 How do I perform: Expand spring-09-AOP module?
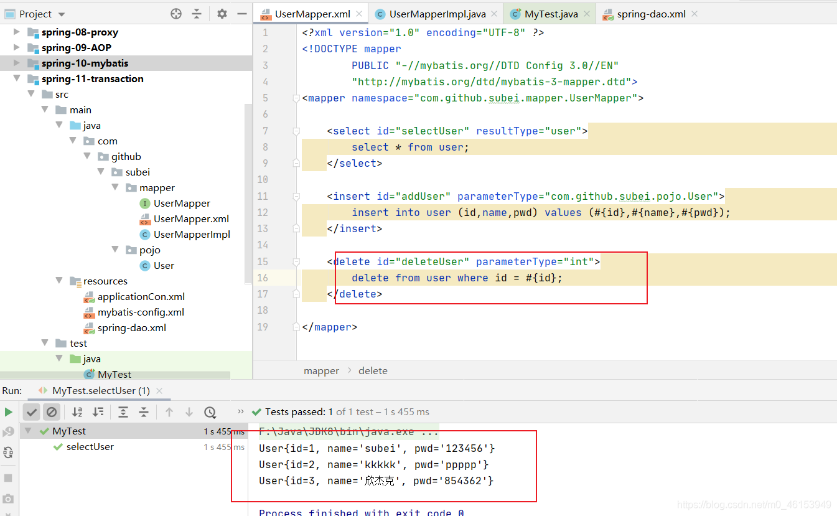[17, 47]
